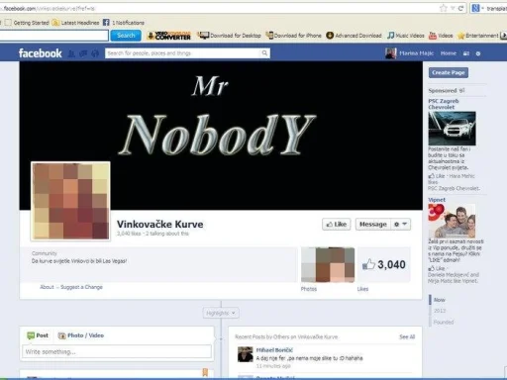Open Video Converter toolbar icon

point(168,36)
